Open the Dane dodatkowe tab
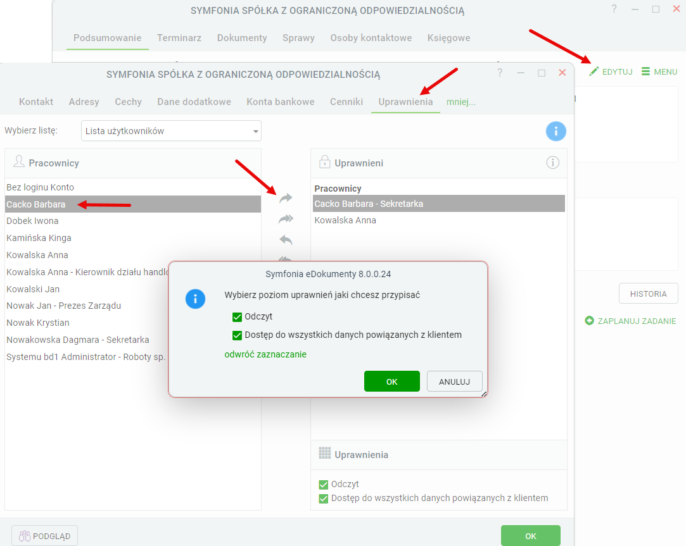686x546 pixels. pos(194,102)
